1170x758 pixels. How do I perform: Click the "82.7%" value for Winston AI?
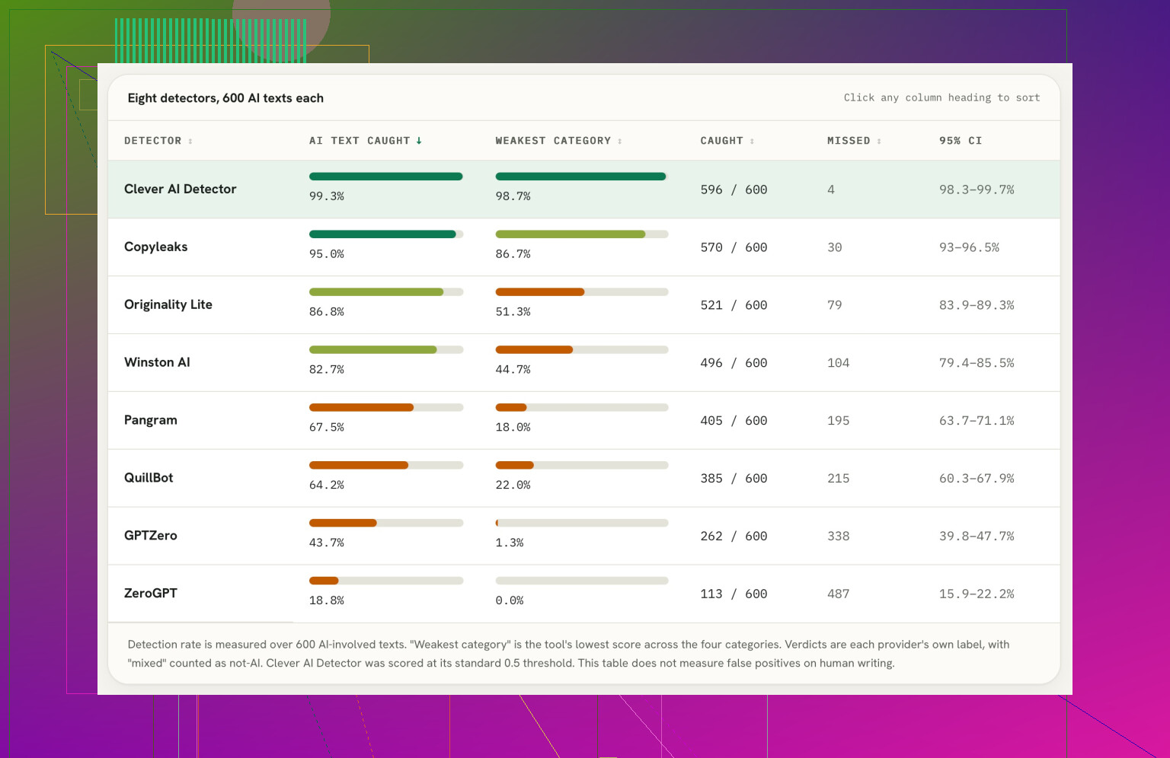click(x=327, y=370)
